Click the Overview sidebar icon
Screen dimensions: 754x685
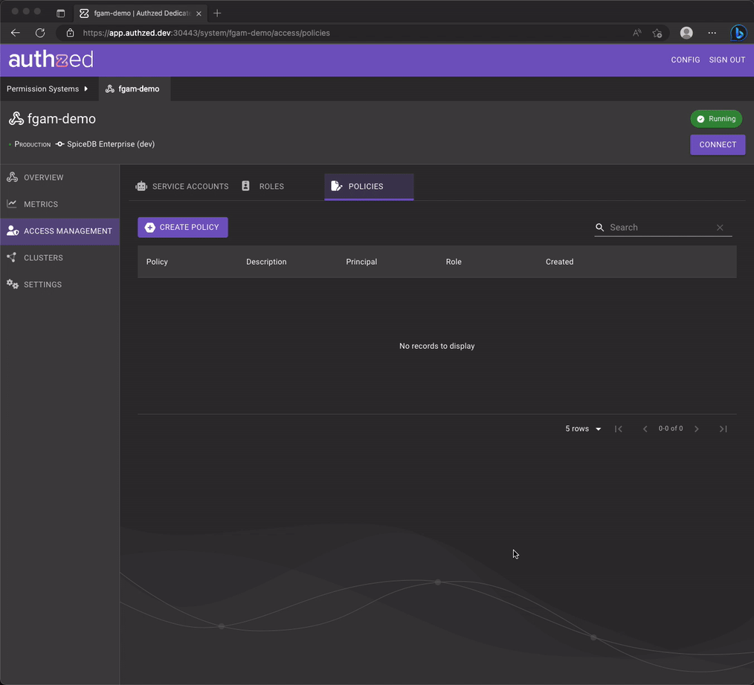coord(12,177)
